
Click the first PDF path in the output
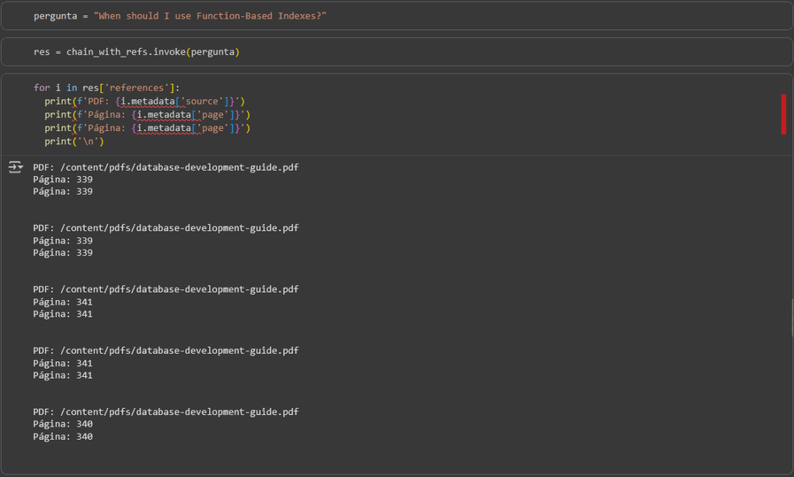pos(179,167)
